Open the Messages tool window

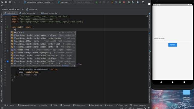click(79, 105)
